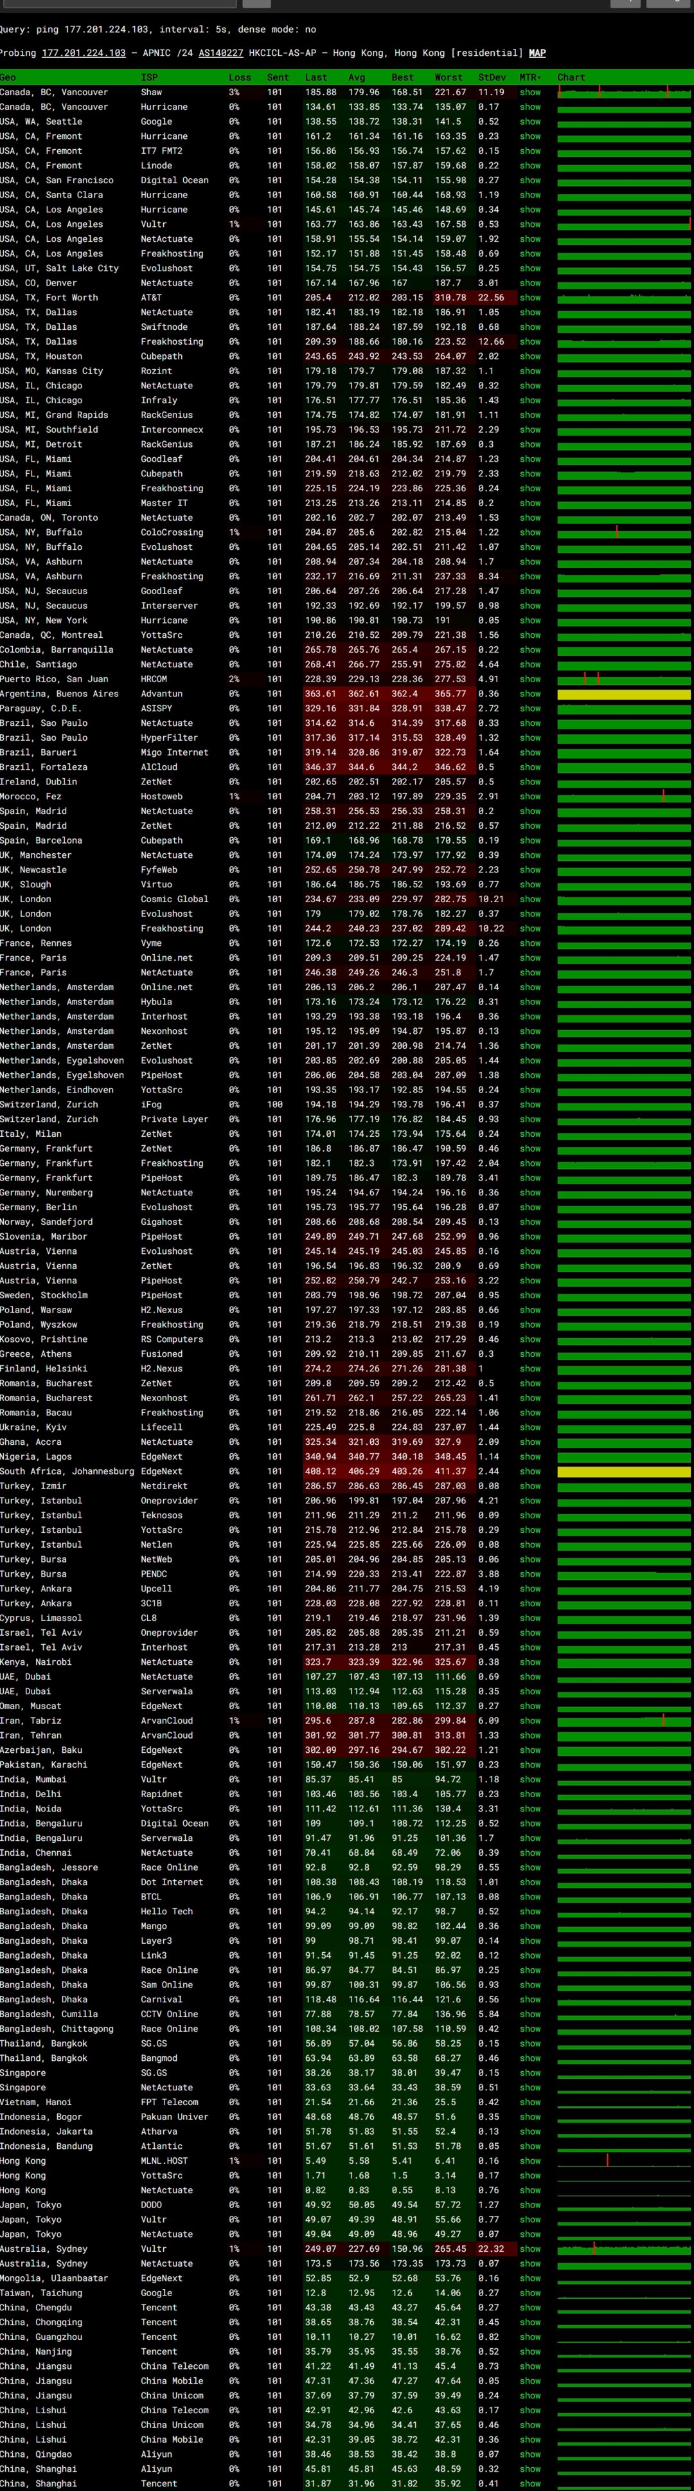Image resolution: width=694 pixels, height=2491 pixels.
Task: Show MTR for Kenya, Nairobi row
Action: tap(529, 1662)
